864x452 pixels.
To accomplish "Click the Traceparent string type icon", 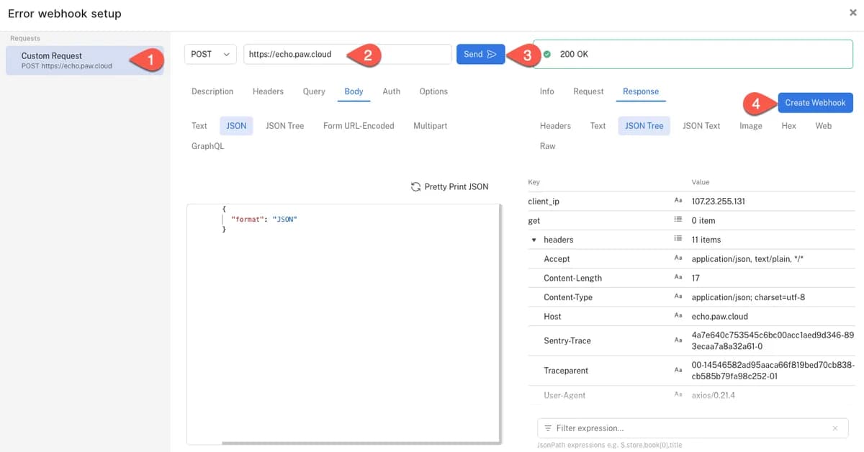I will click(x=678, y=370).
